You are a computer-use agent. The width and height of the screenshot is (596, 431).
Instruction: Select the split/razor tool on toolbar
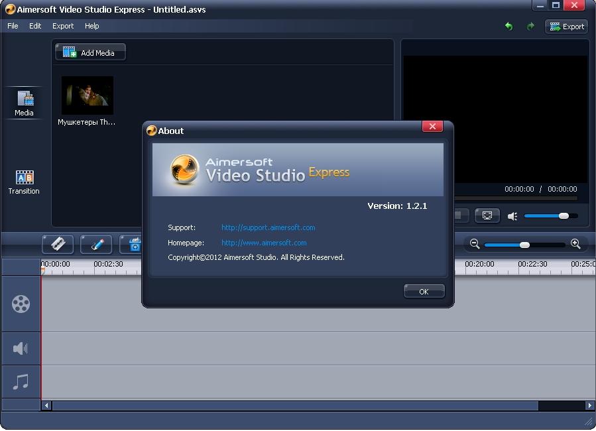click(x=58, y=244)
